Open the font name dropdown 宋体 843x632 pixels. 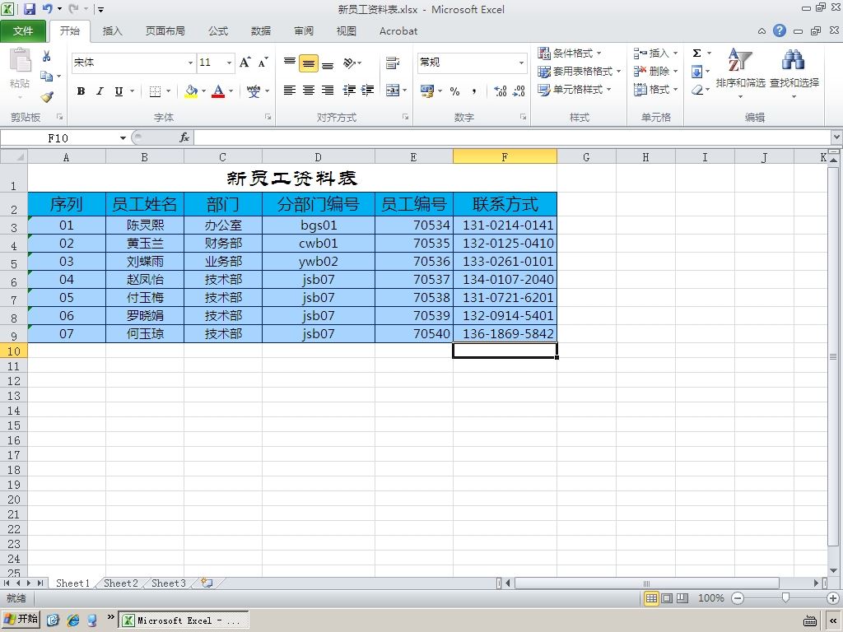190,63
